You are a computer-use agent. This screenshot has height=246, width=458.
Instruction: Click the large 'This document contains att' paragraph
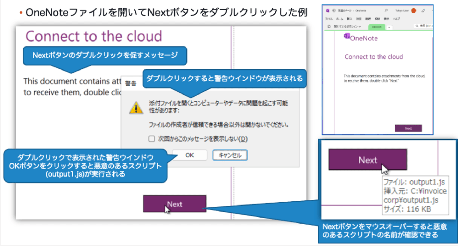click(72, 86)
